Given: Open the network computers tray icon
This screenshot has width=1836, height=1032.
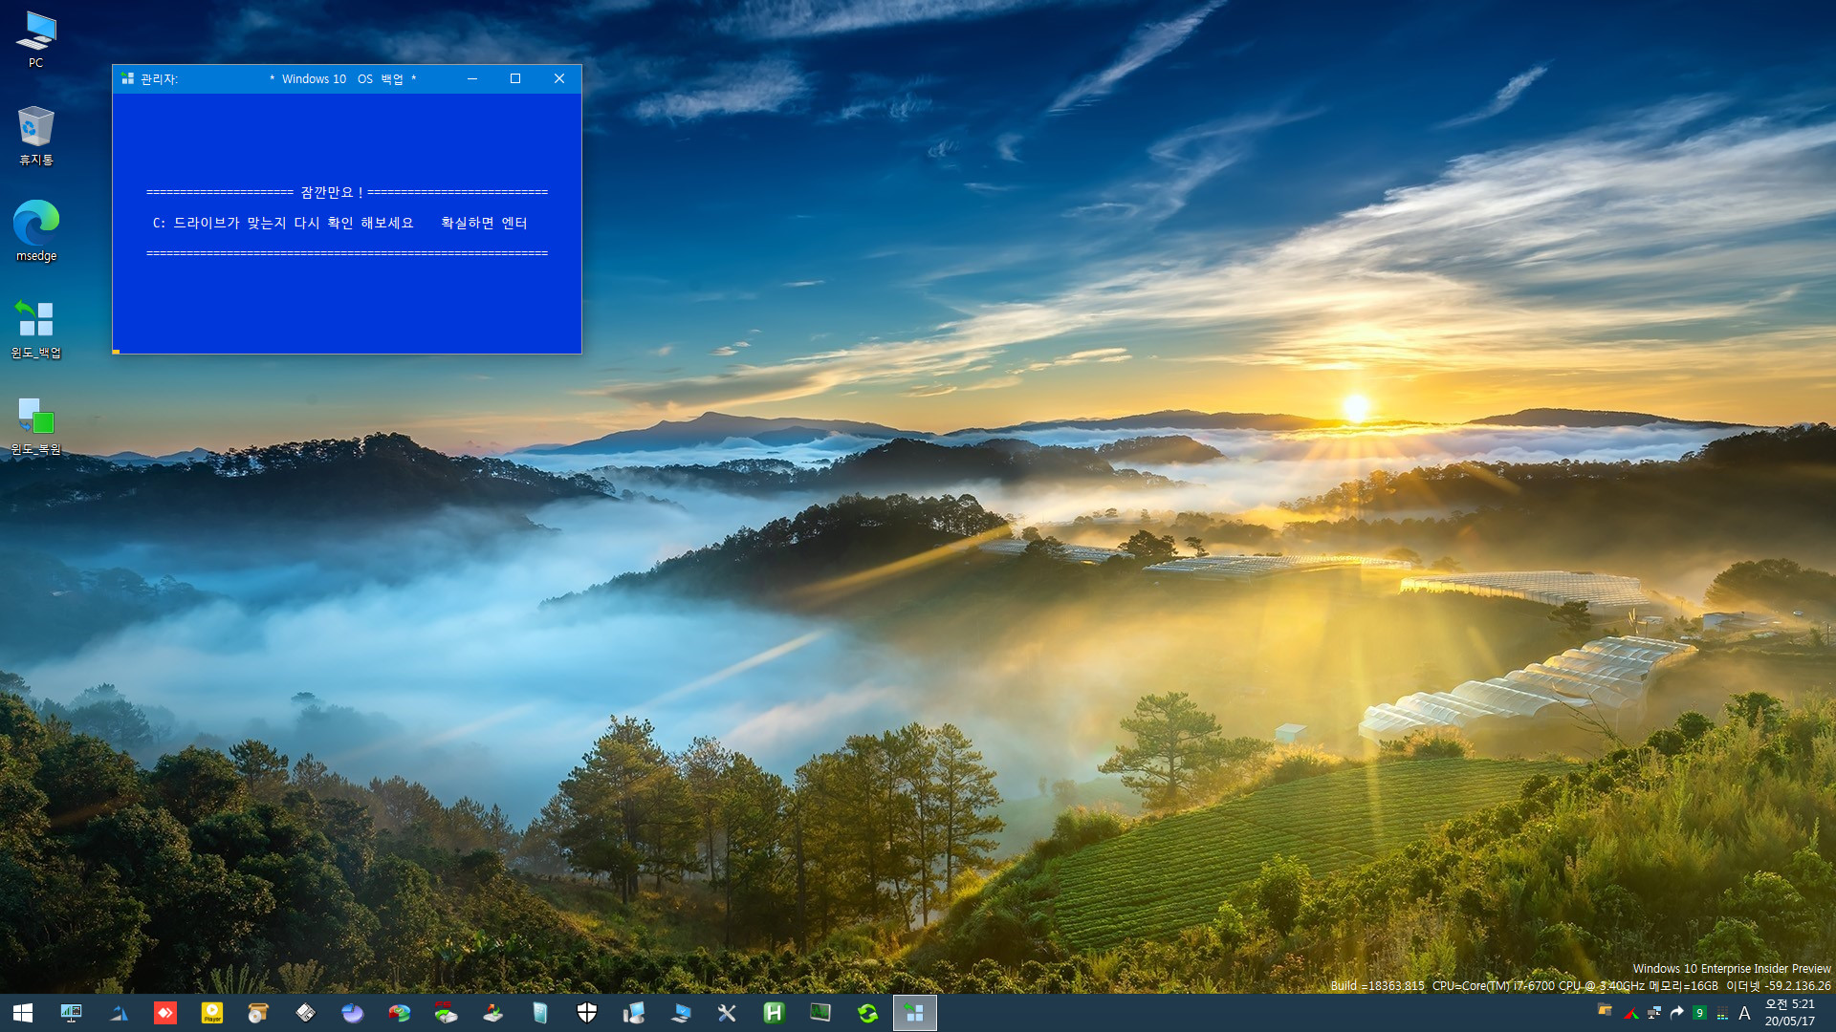Looking at the screenshot, I should click(x=1654, y=1013).
